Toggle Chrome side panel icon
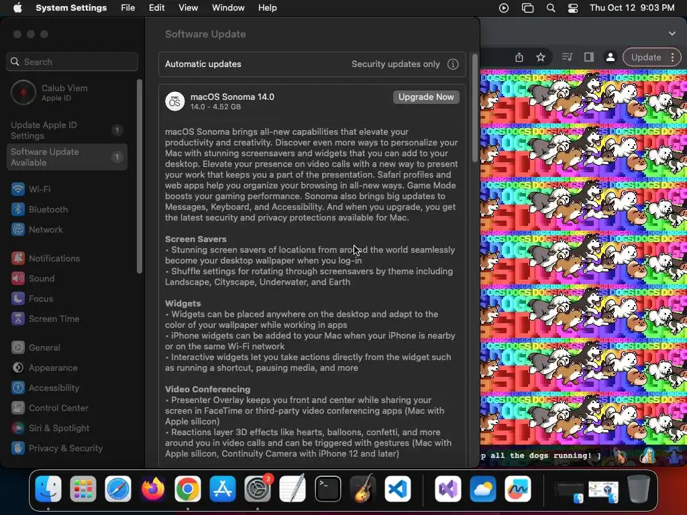Viewport: 687px width, 515px height. (x=589, y=57)
